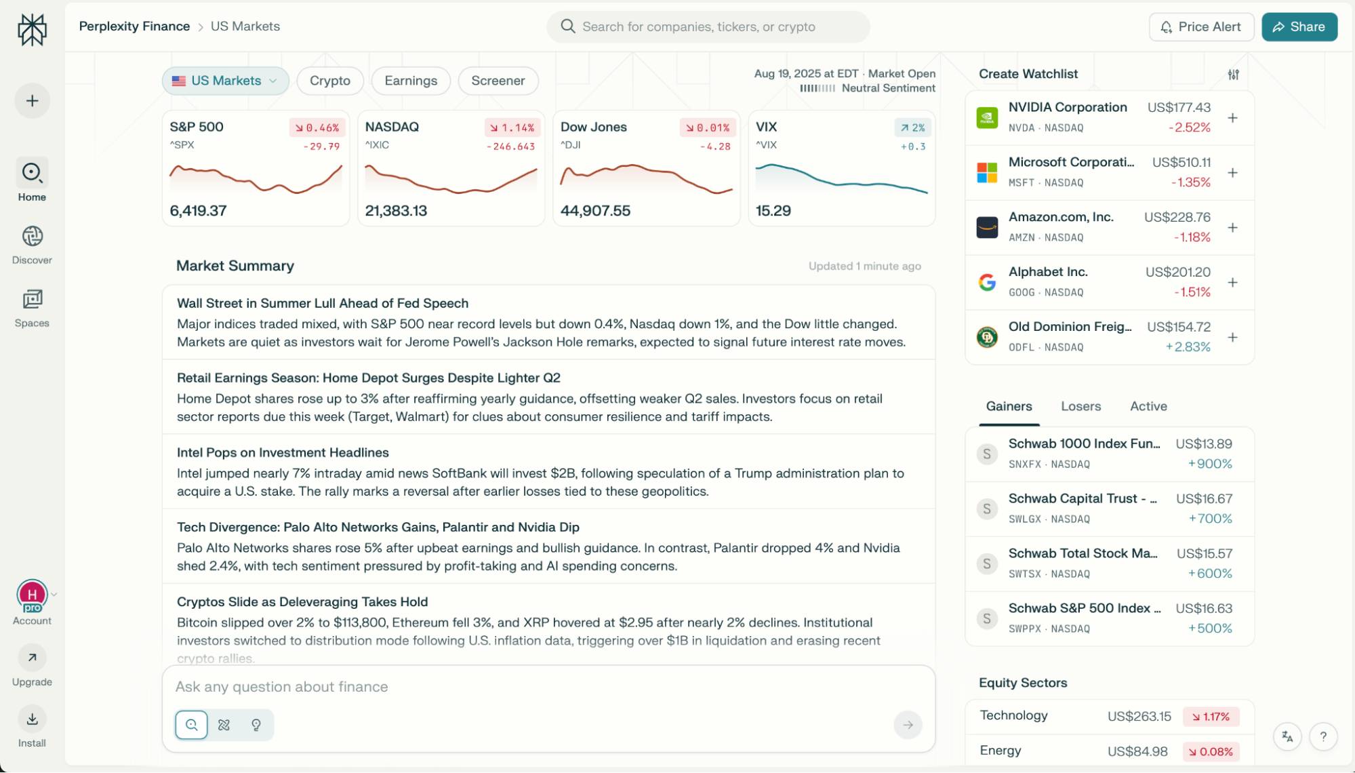Open the help question mark icon

click(1322, 737)
